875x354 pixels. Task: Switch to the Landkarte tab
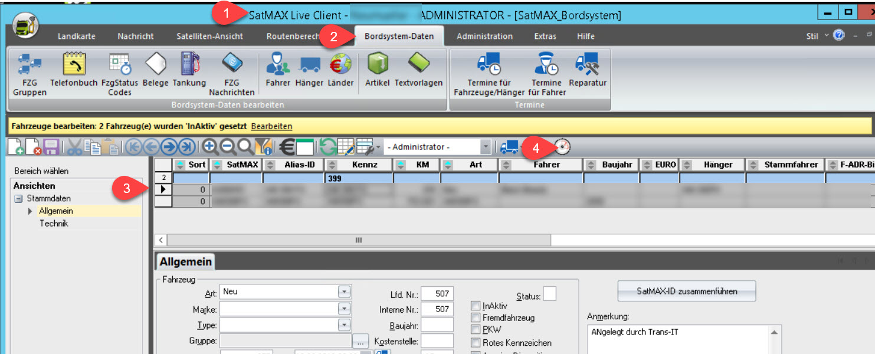click(77, 37)
